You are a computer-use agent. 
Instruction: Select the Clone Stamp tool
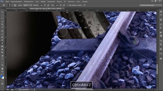click(x=2, y=37)
